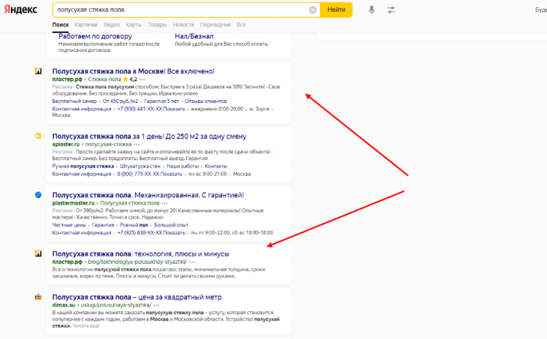547x339 pixels.
Task: Focus the search input field
Action: (181, 9)
